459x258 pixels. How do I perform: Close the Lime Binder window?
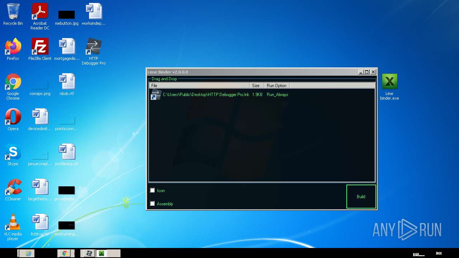click(x=373, y=72)
